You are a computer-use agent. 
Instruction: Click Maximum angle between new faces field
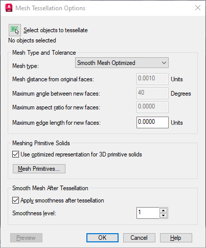pyautogui.click(x=152, y=93)
